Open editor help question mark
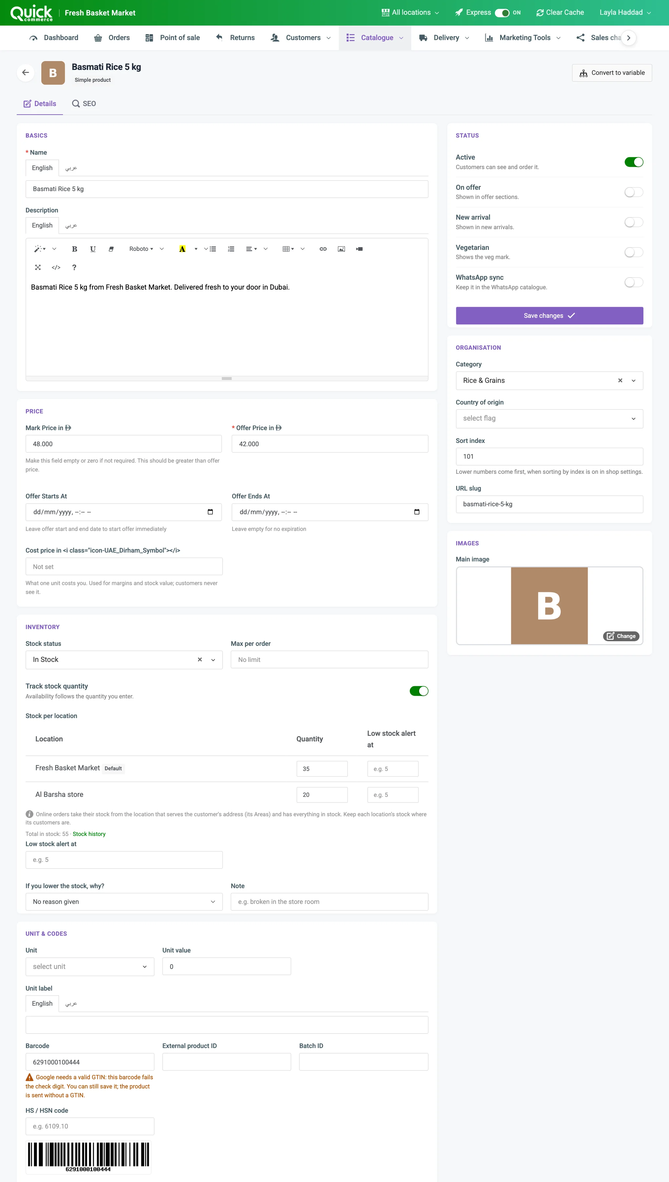Screen dimensions: 669x1182 click(x=74, y=267)
